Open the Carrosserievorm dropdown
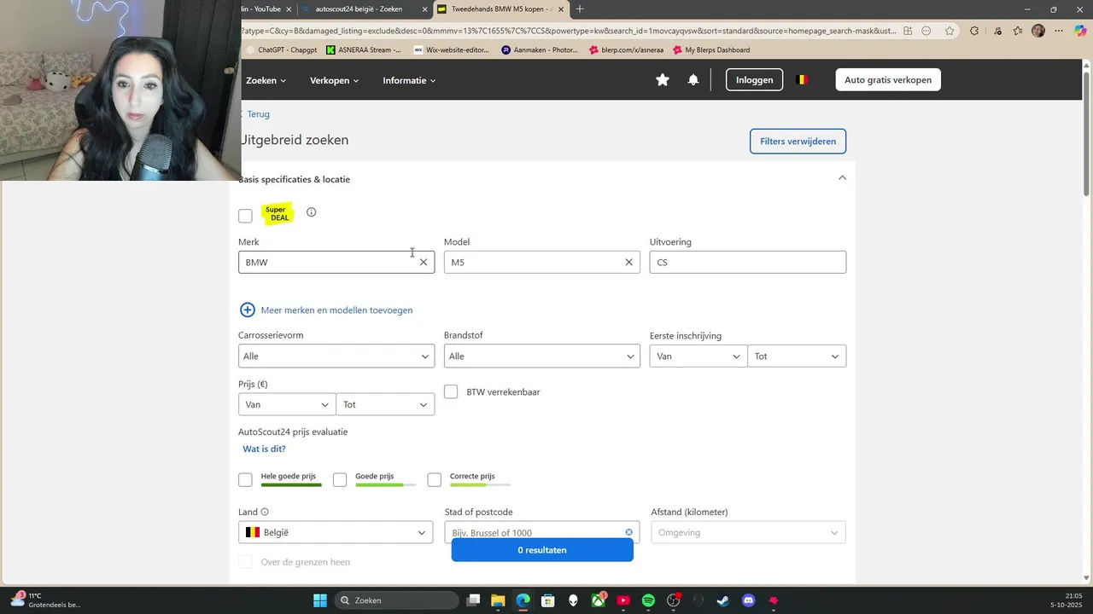Image resolution: width=1093 pixels, height=614 pixels. click(336, 356)
